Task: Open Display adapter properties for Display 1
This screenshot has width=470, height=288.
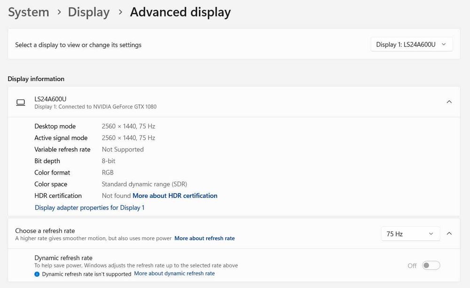Action: (x=89, y=207)
